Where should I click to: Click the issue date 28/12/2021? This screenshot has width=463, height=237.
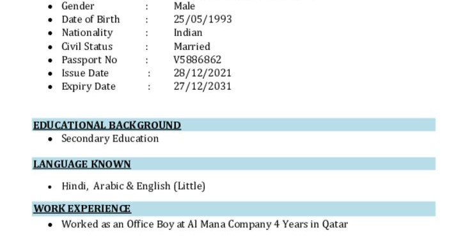(202, 73)
